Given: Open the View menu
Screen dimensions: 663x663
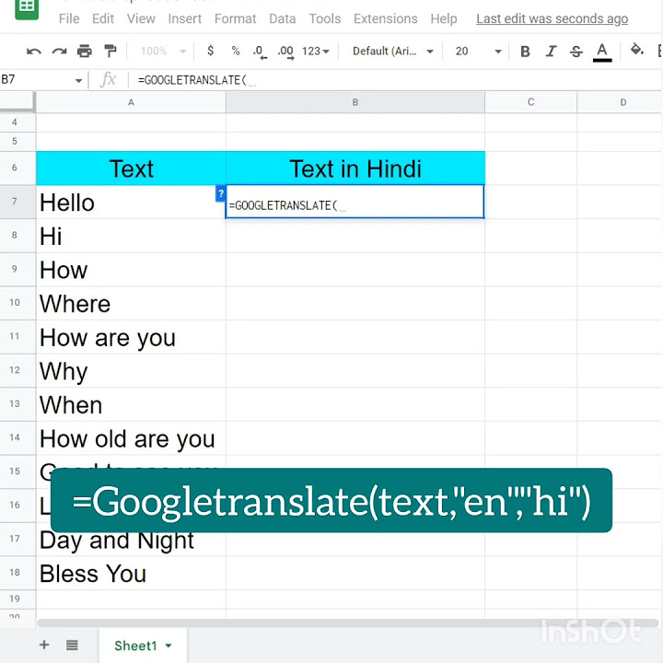Looking at the screenshot, I should pos(141,18).
